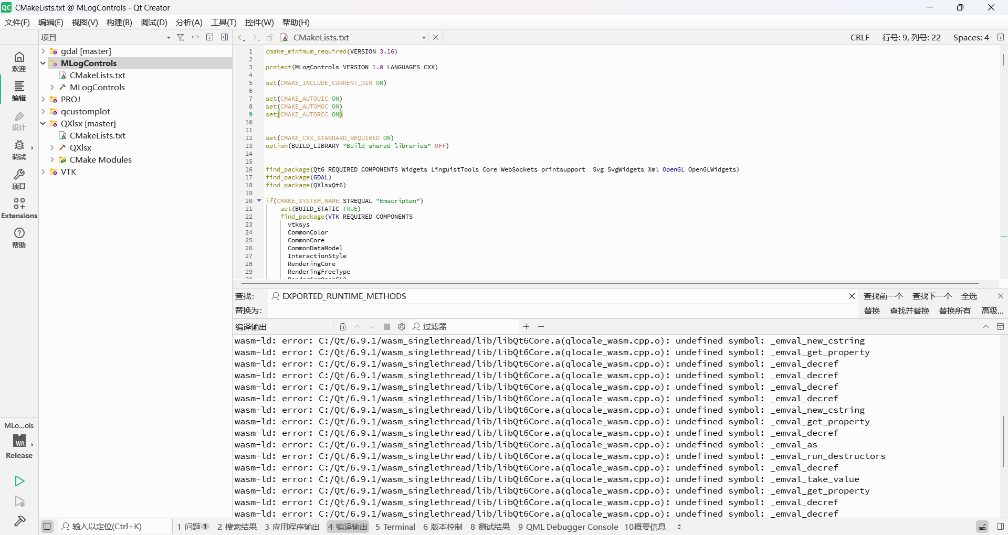Open the Analyze menu

tap(189, 22)
